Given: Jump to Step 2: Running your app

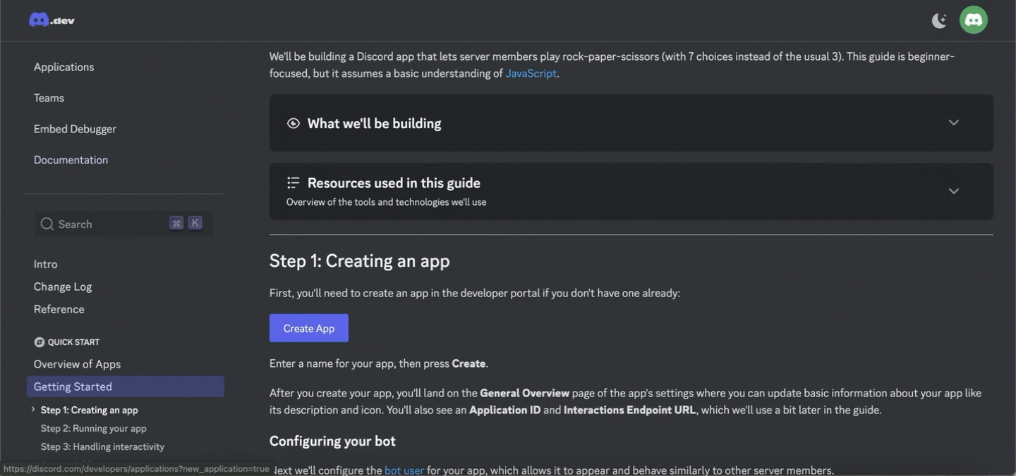Looking at the screenshot, I should [x=94, y=428].
